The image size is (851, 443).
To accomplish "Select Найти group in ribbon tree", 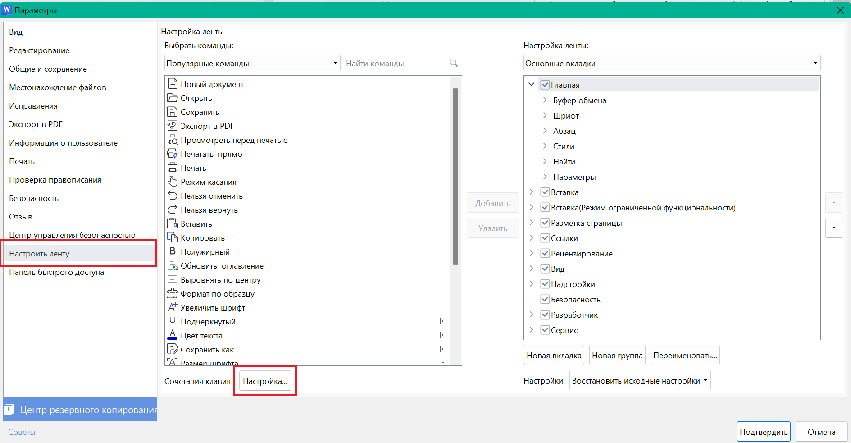I will click(564, 161).
